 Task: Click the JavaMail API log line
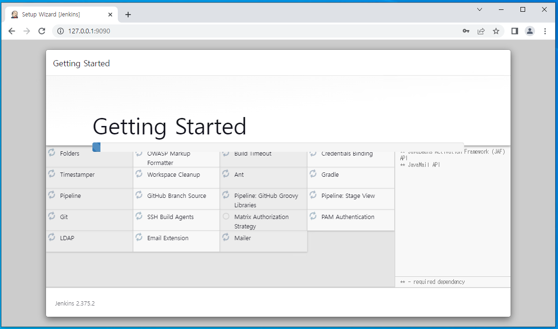coord(420,164)
